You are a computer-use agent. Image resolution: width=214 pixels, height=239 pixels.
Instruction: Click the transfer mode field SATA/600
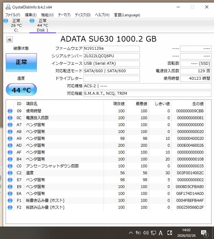pos(112,71)
